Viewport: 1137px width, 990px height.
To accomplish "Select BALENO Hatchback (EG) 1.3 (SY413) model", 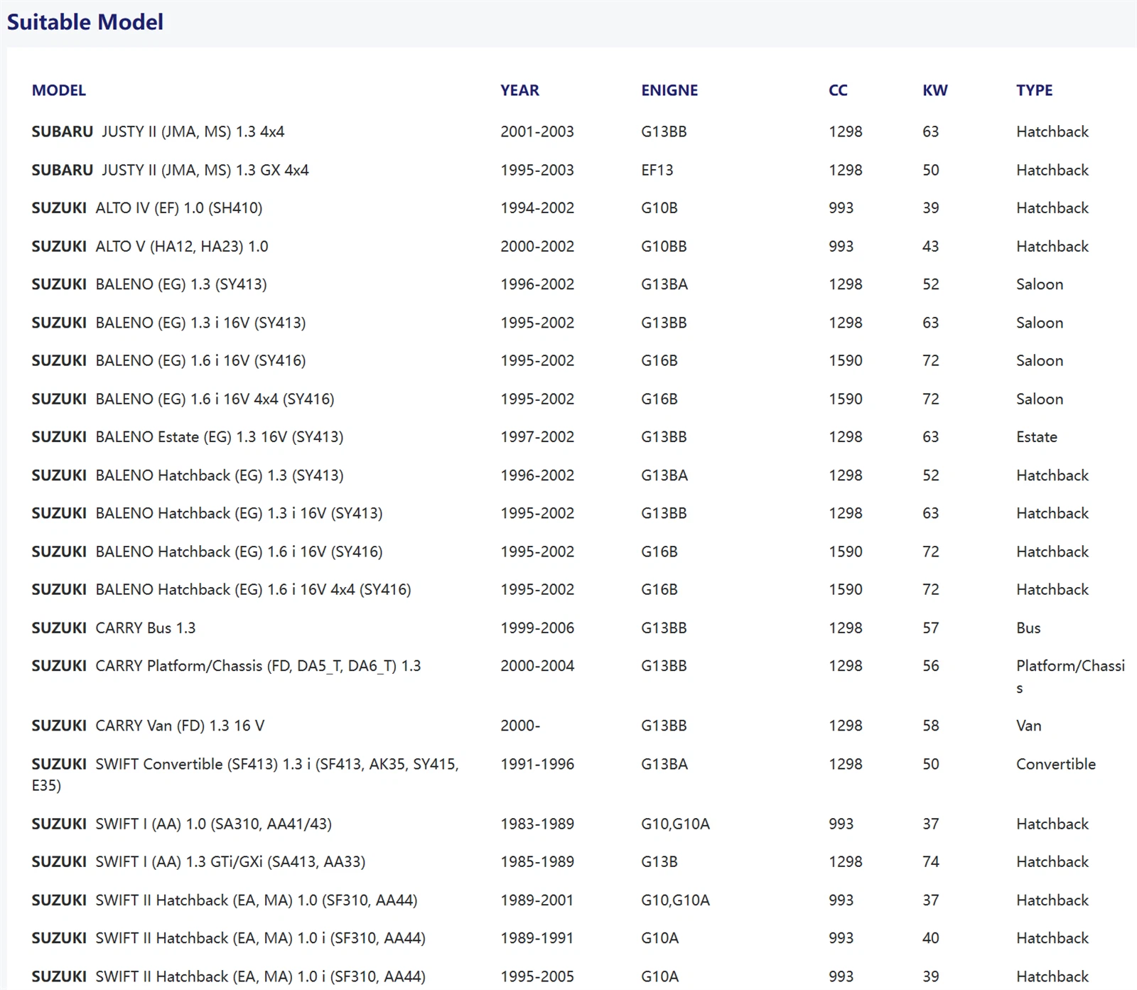I will pos(188,475).
